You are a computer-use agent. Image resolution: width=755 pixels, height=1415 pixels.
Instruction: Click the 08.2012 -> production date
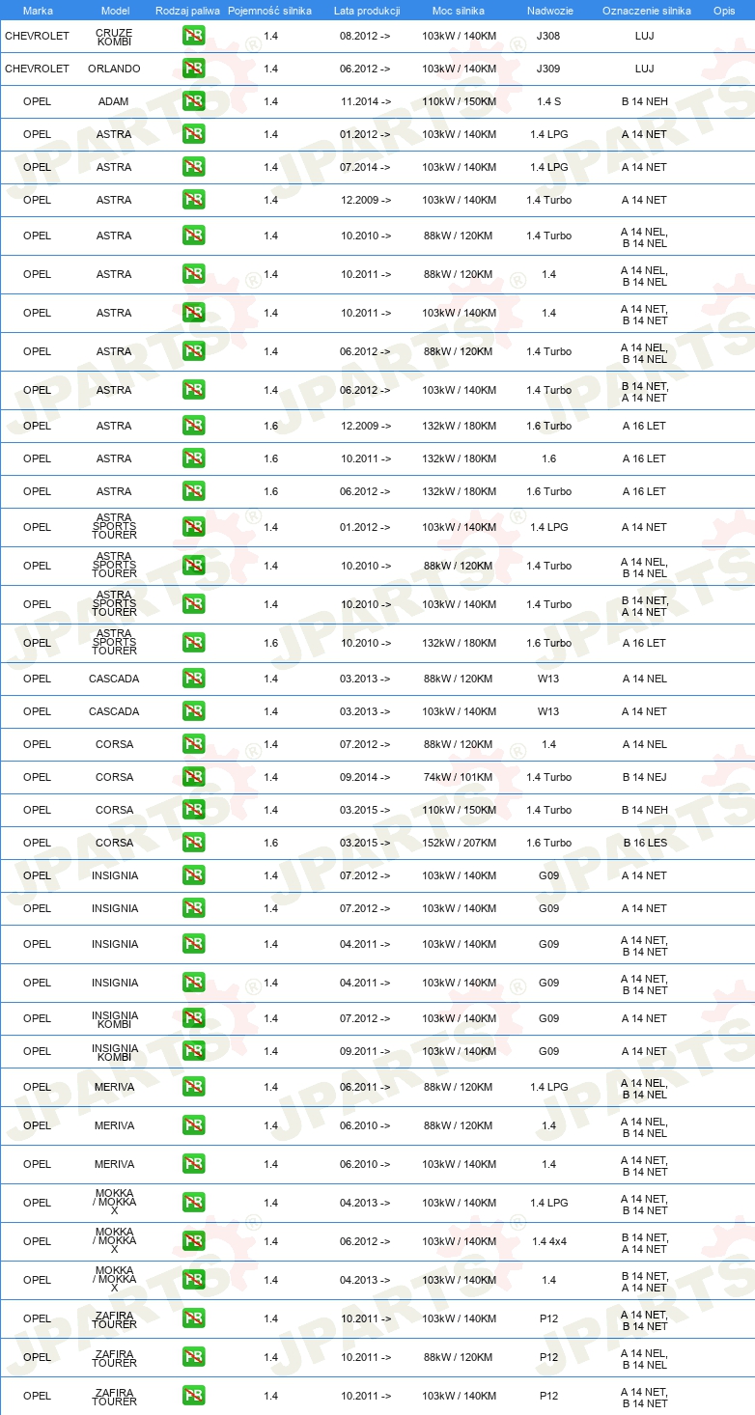[x=366, y=36]
